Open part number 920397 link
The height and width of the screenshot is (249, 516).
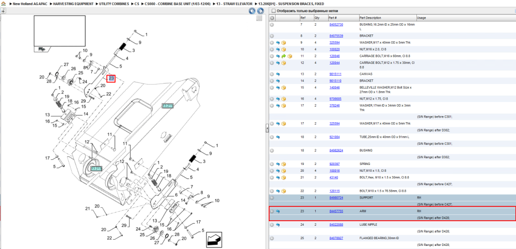(334, 164)
